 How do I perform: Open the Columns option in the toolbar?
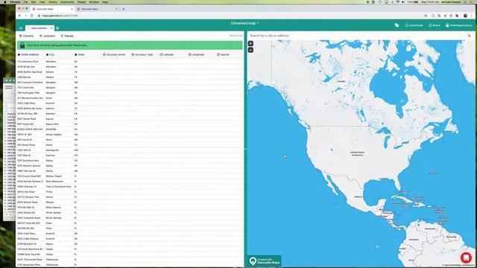pos(27,36)
